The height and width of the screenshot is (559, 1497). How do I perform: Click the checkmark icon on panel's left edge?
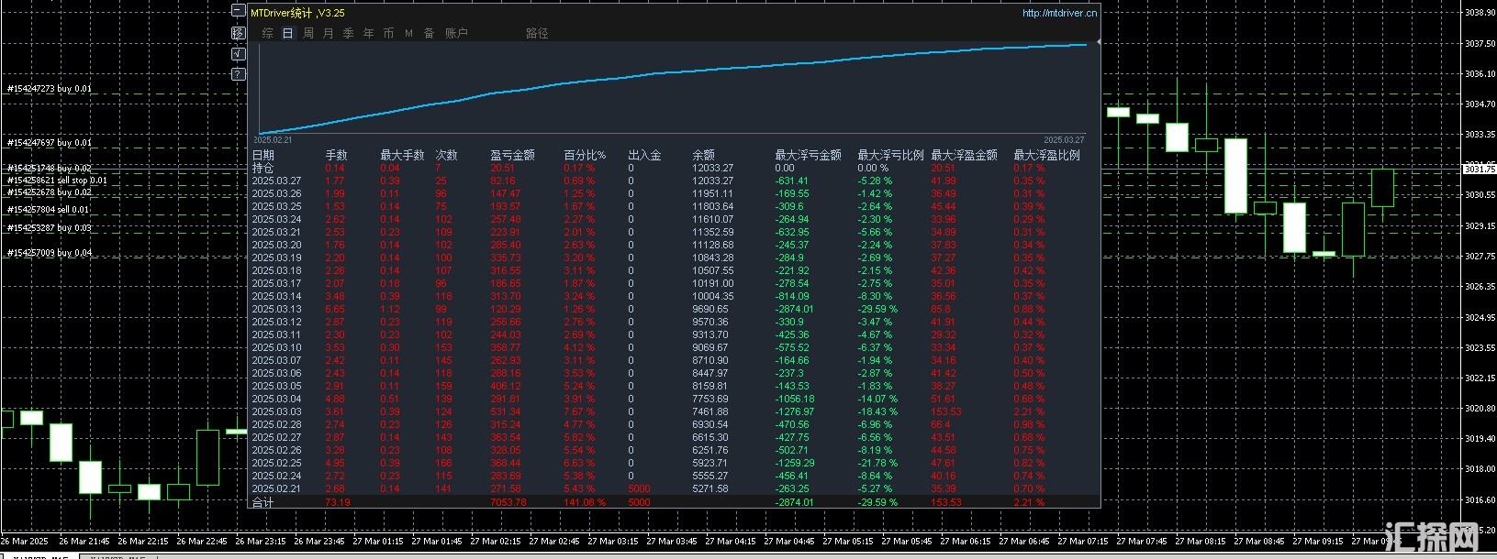pyautogui.click(x=239, y=54)
